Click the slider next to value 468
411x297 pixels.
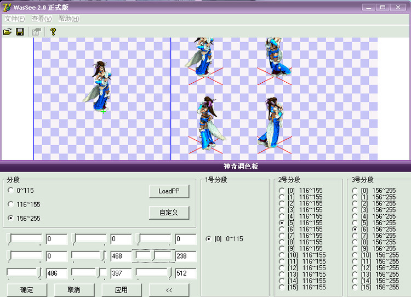point(89,256)
